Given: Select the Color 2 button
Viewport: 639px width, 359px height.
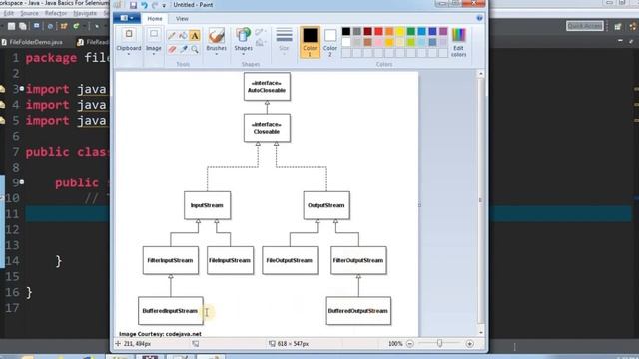Looking at the screenshot, I should pos(330,42).
